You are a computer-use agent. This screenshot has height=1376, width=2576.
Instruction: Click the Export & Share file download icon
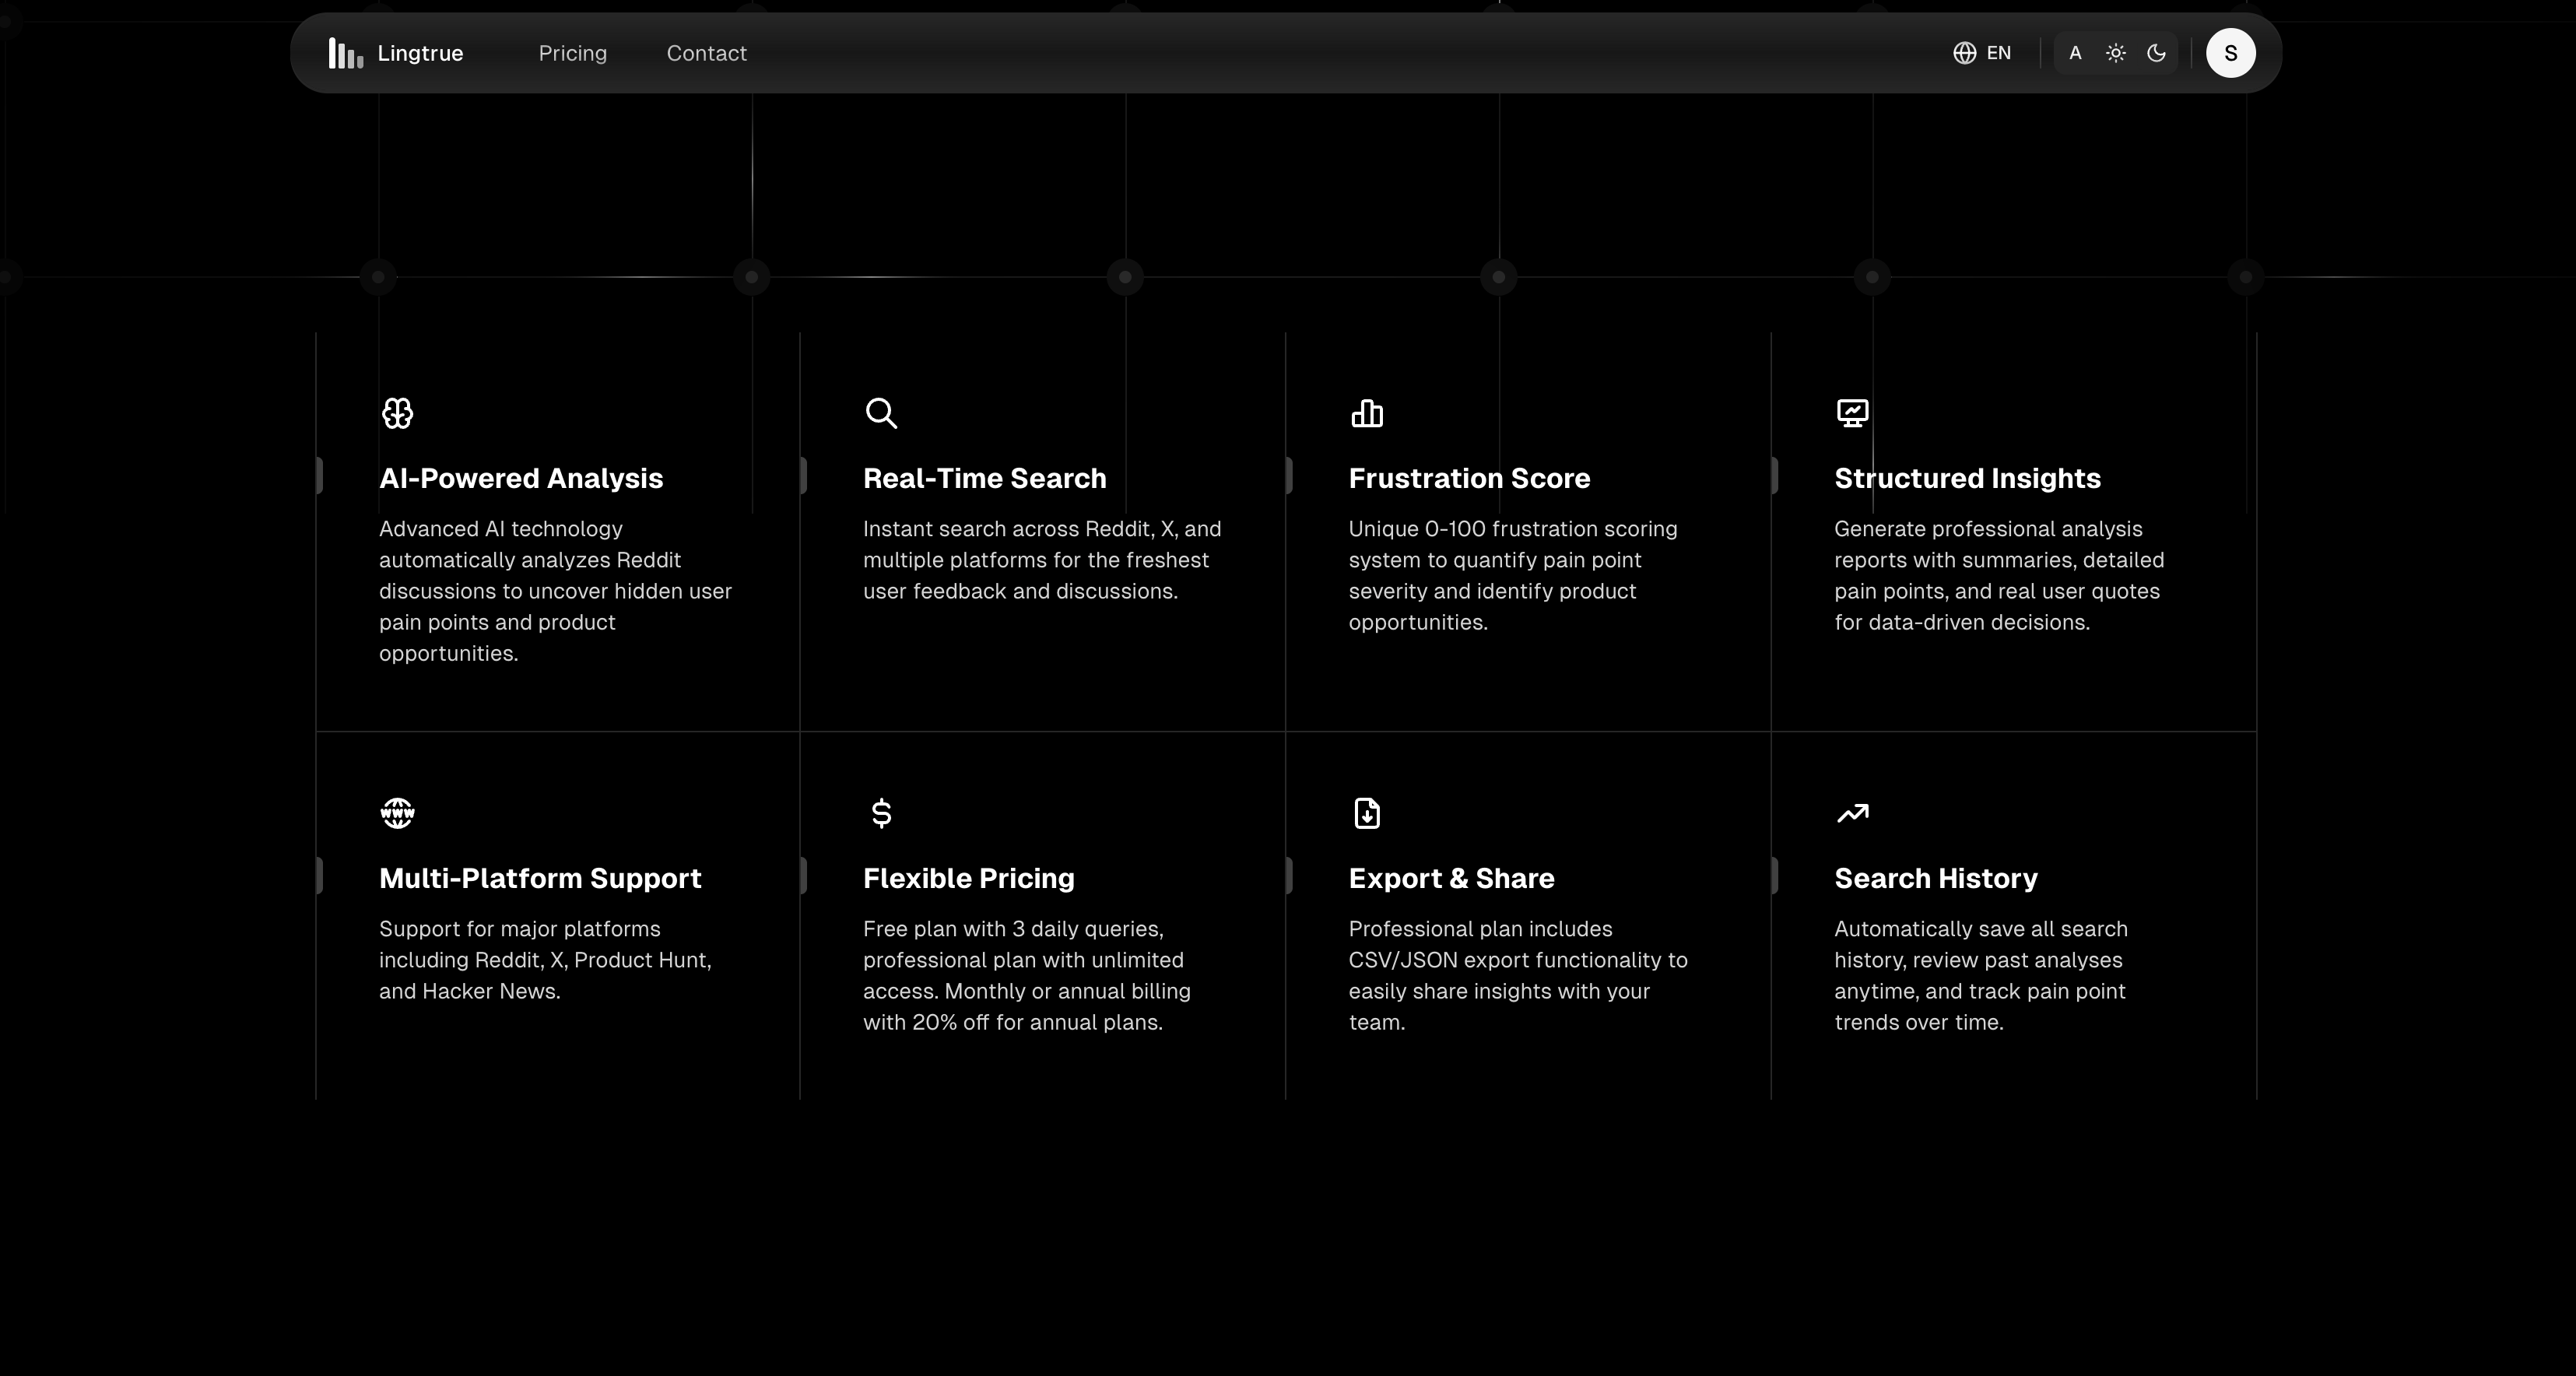(x=1366, y=813)
